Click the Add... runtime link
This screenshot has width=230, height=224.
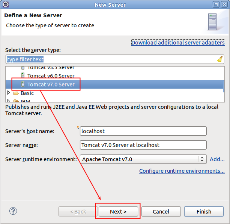coord(217,159)
